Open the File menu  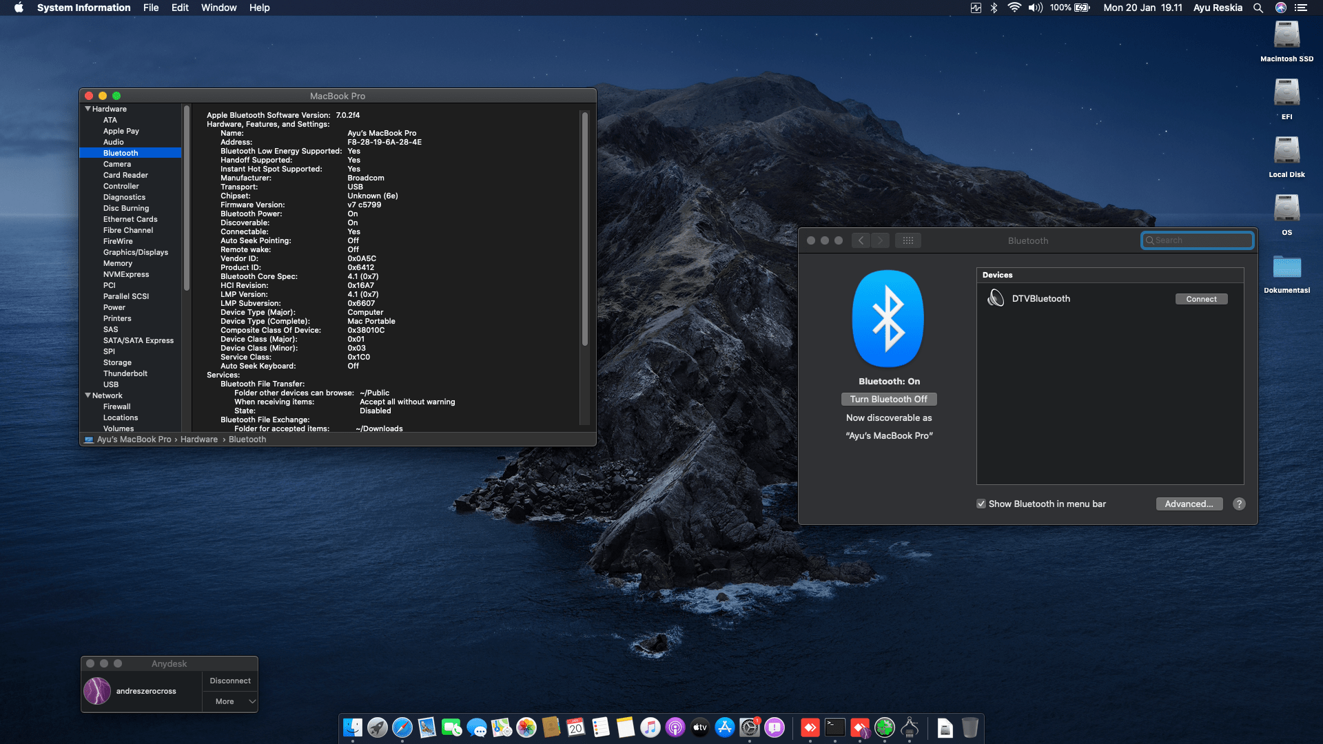150,8
